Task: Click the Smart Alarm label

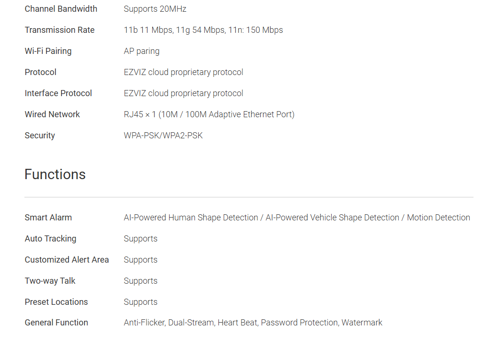Action: (x=48, y=218)
